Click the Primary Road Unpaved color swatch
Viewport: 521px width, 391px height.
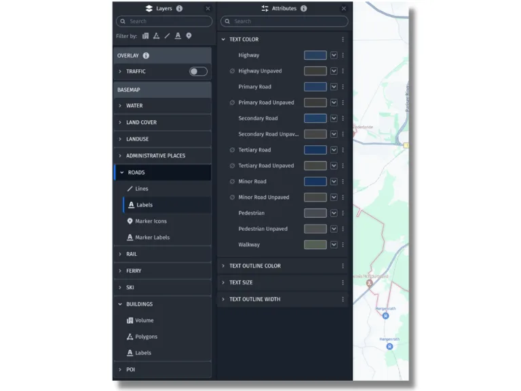click(315, 103)
